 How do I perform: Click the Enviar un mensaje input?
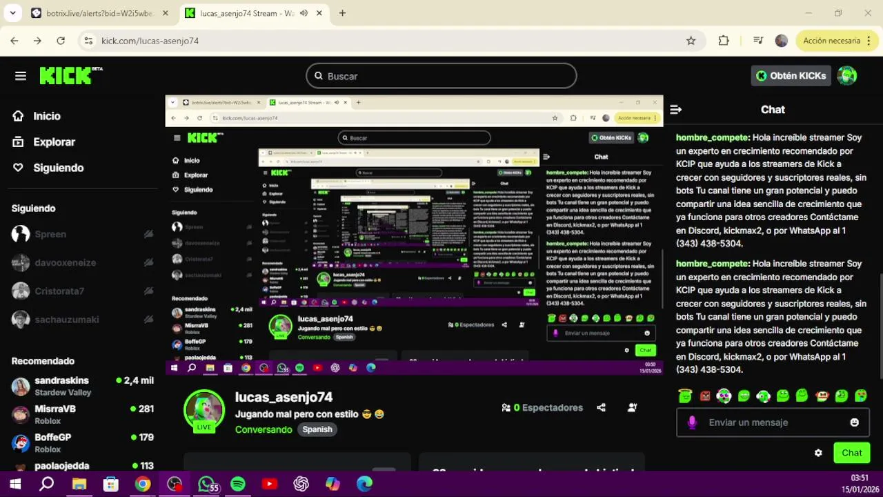coord(773,422)
